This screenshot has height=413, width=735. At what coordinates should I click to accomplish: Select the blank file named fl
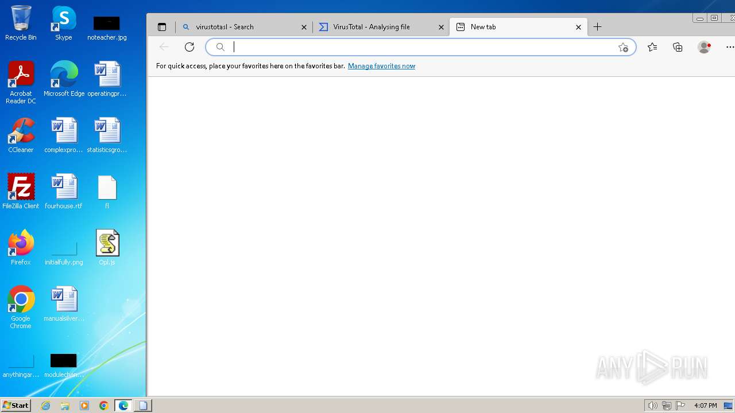107,192
